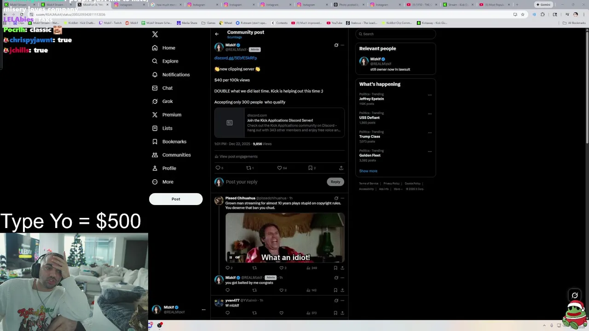
Task: Open the YouTube bookmark in bookmarks bar
Action: pos(335,23)
